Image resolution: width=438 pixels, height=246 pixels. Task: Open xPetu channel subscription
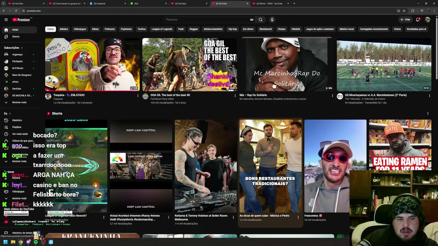tap(20, 82)
